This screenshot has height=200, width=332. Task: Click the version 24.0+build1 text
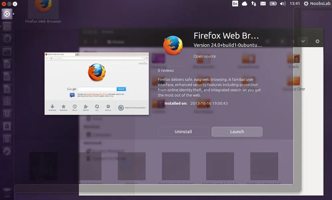point(228,45)
